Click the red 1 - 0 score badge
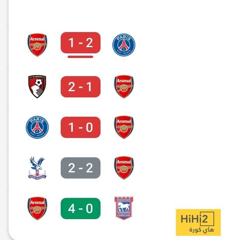 [80, 127]
